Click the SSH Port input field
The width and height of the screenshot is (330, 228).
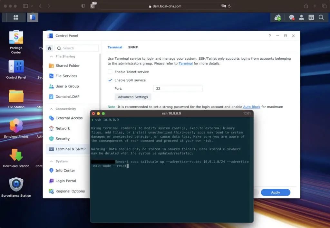click(x=178, y=89)
